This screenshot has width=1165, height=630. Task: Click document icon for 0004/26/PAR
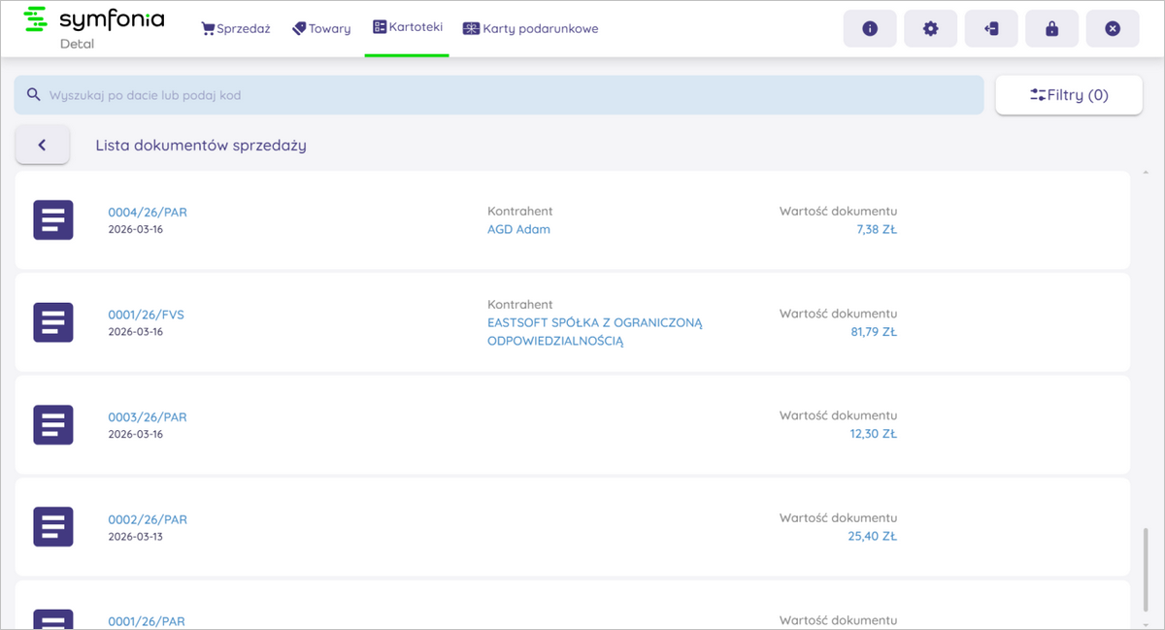coord(53,220)
